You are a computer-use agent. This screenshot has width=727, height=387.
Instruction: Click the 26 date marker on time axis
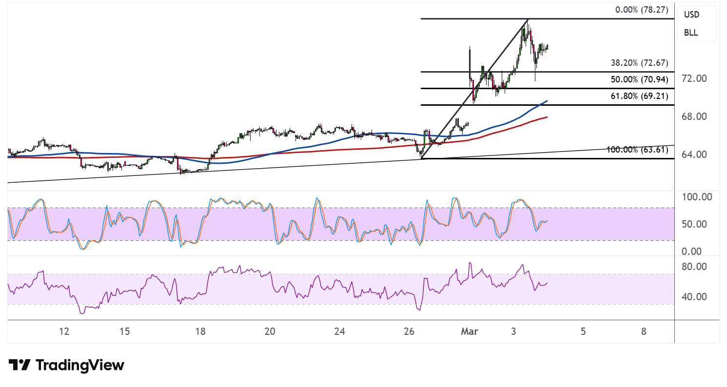[x=409, y=331]
